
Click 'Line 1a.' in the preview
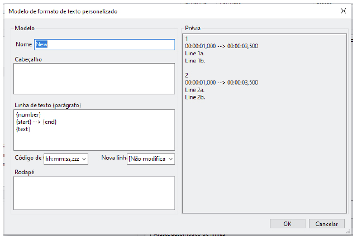coord(194,53)
